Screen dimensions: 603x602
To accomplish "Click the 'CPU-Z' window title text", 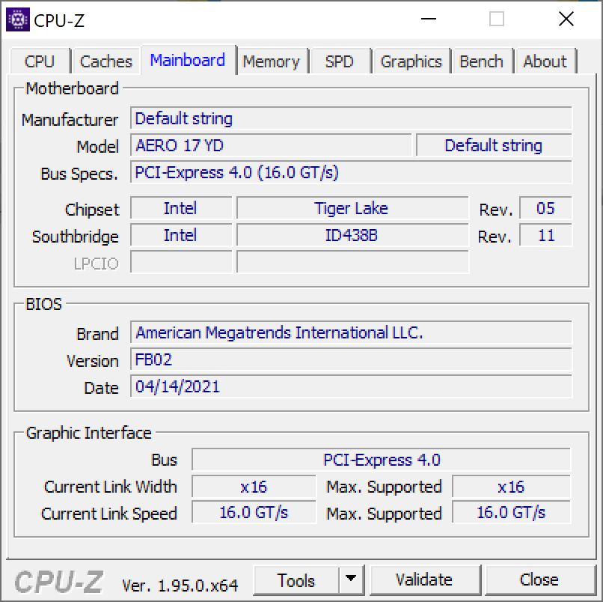I will pos(59,21).
